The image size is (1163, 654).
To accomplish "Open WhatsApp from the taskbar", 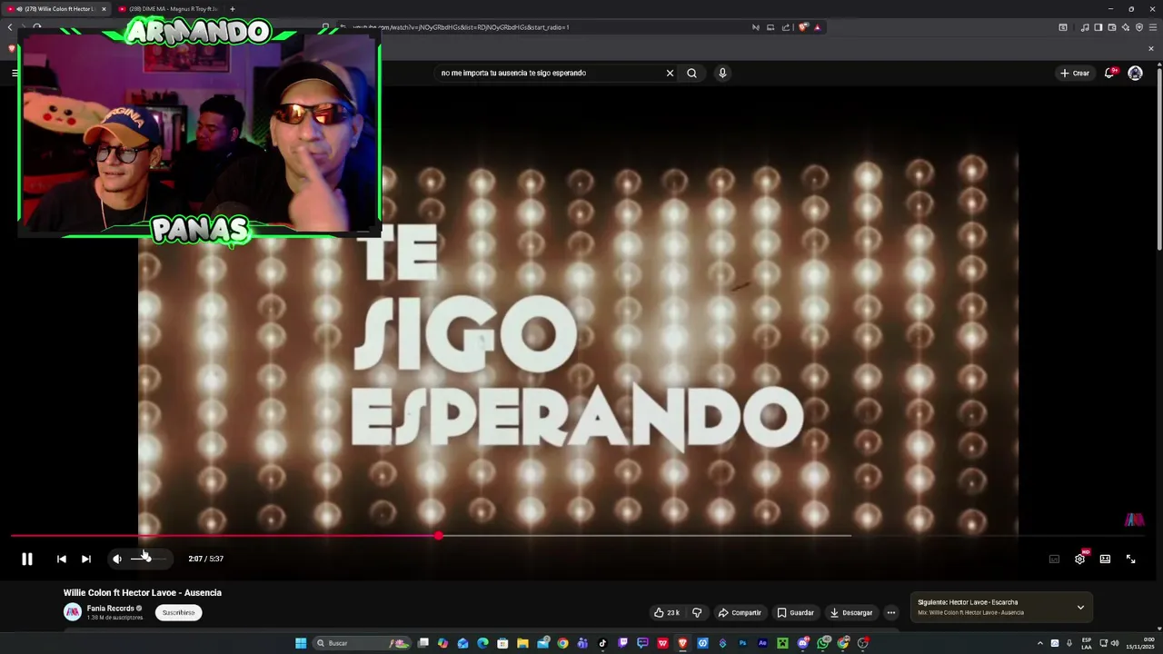I will (x=823, y=643).
